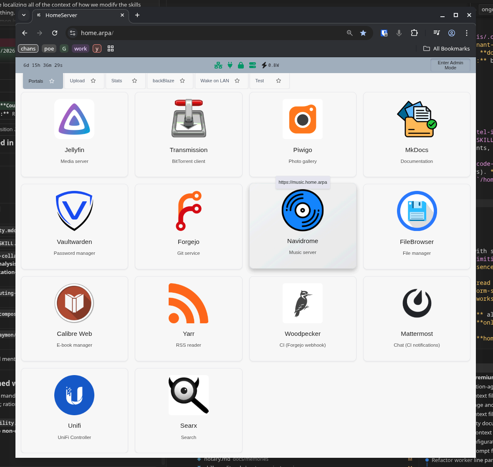Viewport: 493px width, 467px height.
Task: Open the Piwigo photo gallery icon
Action: point(303,119)
